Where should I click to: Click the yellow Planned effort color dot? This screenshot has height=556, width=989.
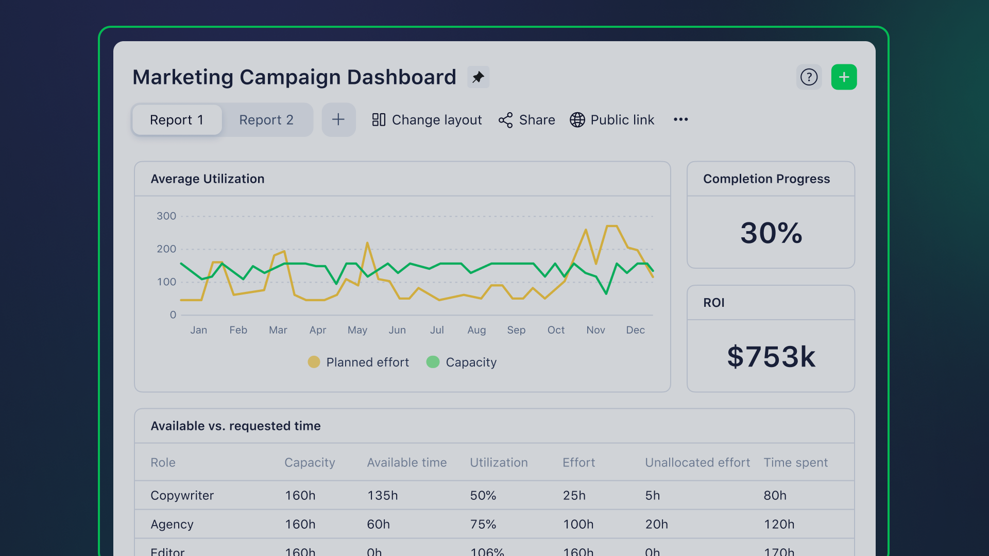[314, 362]
